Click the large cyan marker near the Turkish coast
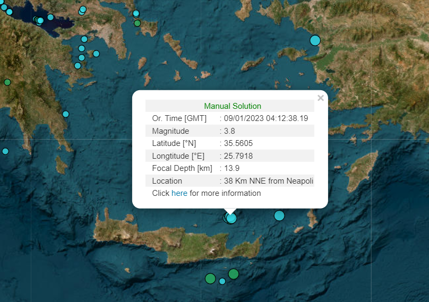This screenshot has height=302, width=429. pyautogui.click(x=315, y=40)
